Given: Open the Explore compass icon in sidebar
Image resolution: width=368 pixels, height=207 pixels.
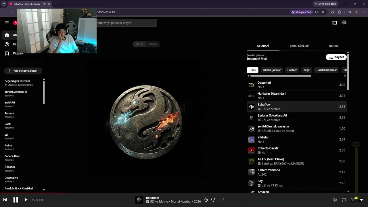Looking at the screenshot, I should tap(7, 44).
